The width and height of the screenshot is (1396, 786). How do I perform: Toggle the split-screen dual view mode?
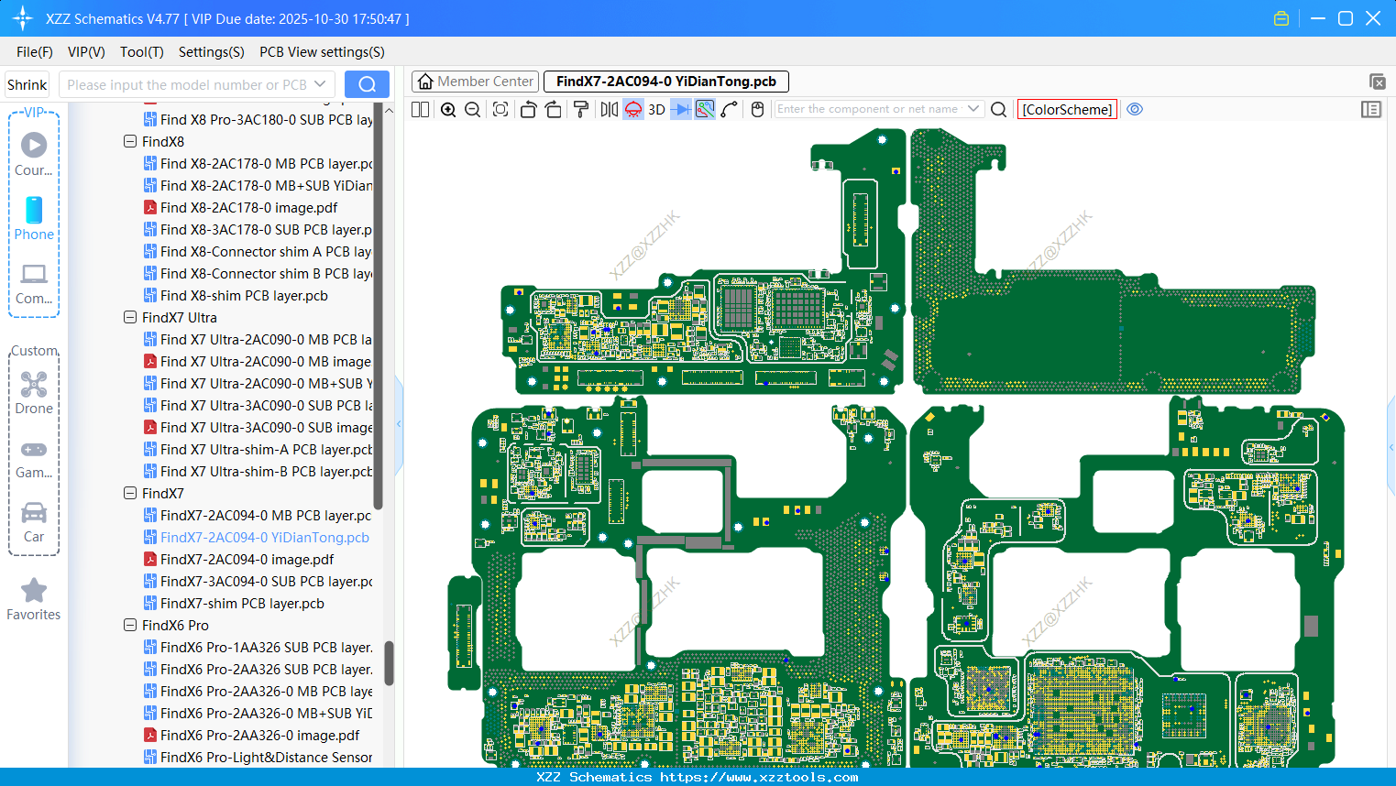(x=419, y=109)
